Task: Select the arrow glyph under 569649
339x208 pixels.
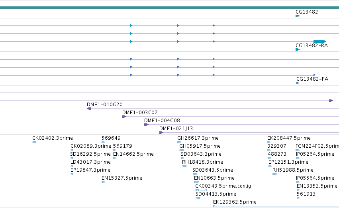Action: [x=103, y=142]
